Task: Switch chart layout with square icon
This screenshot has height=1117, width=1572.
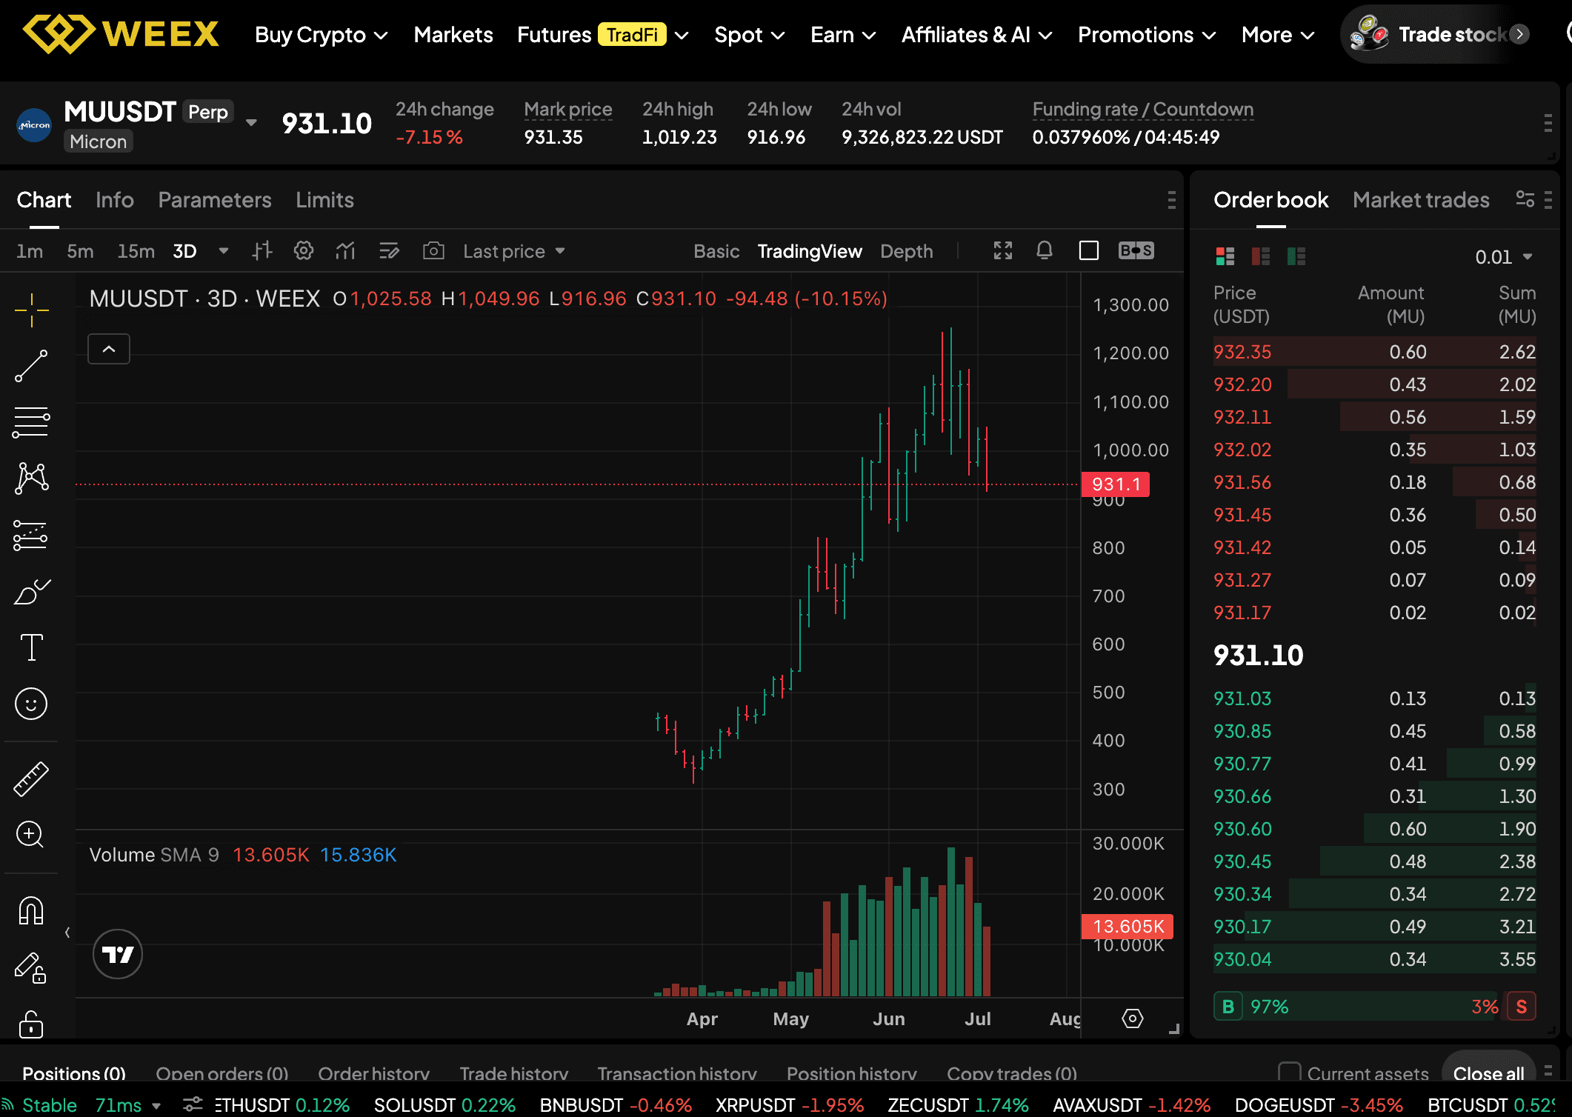Action: coord(1089,250)
